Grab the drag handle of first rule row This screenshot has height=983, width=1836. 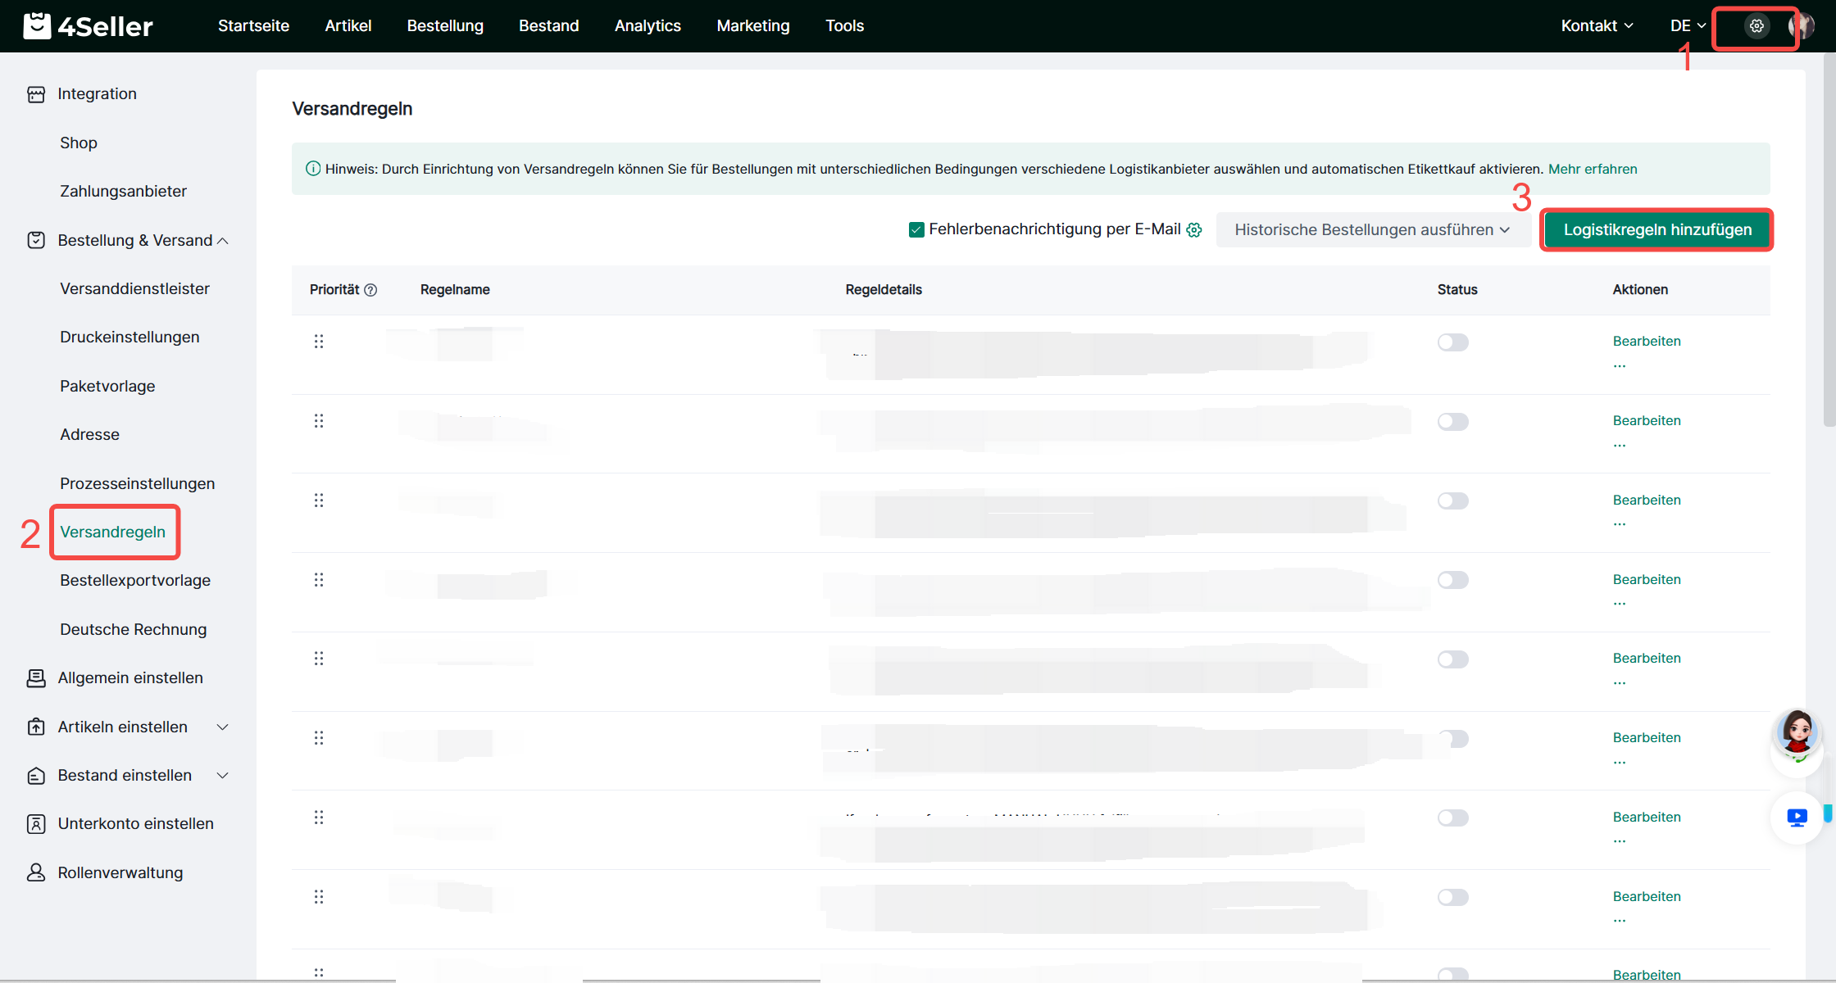pos(319,342)
